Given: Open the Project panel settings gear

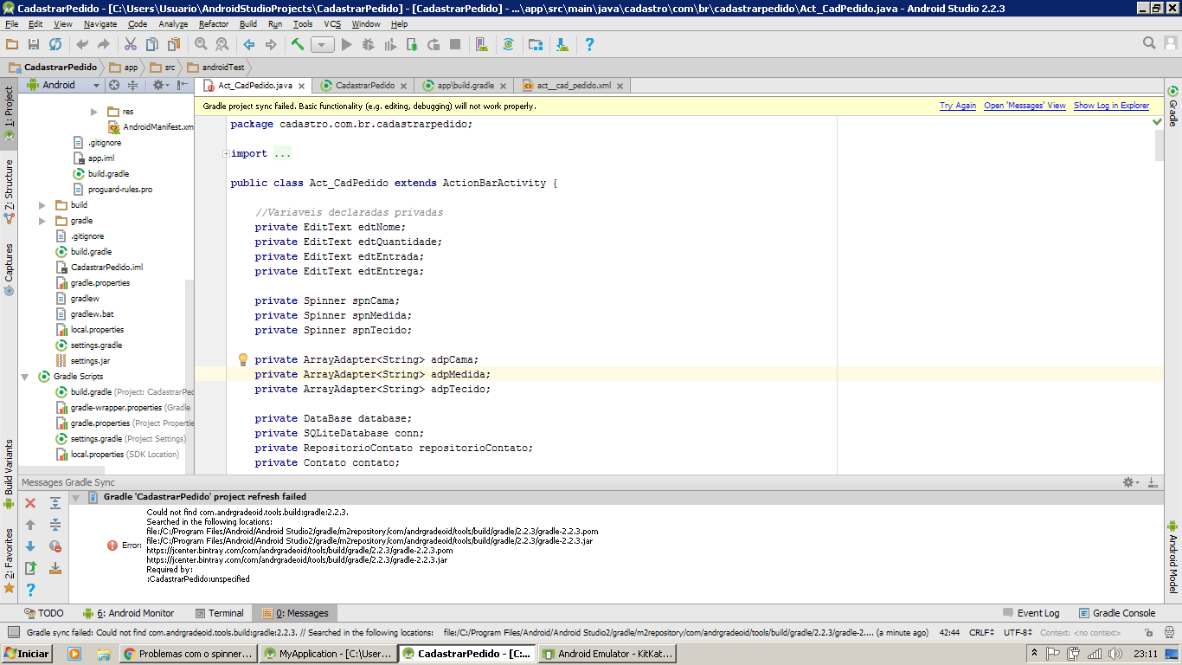Looking at the screenshot, I should tap(160, 85).
